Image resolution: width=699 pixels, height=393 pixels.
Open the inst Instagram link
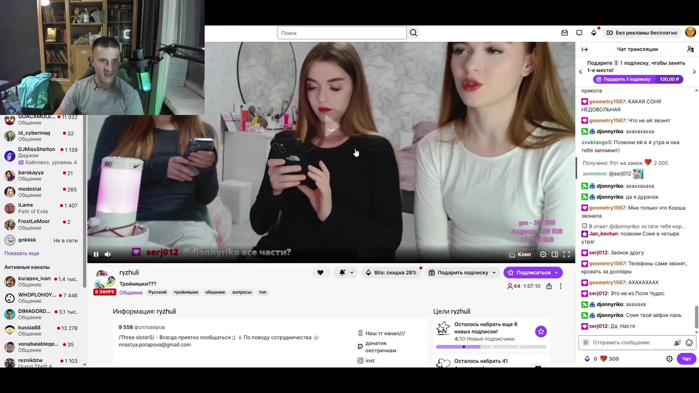tap(366, 361)
